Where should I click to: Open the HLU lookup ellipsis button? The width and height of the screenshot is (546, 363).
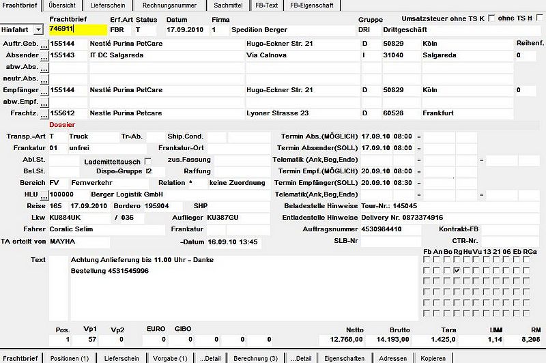[x=44, y=195]
